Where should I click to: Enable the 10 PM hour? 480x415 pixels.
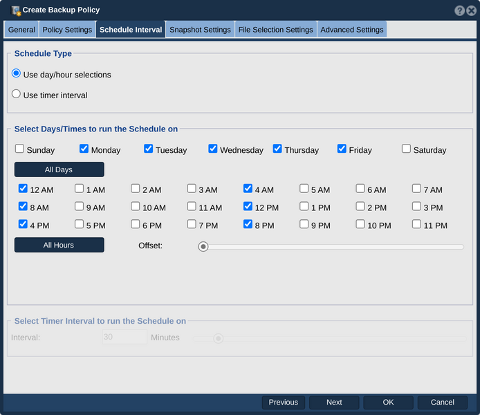[360, 224]
